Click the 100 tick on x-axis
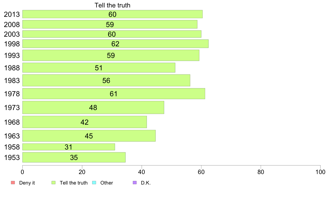 pyautogui.click(x=320, y=172)
